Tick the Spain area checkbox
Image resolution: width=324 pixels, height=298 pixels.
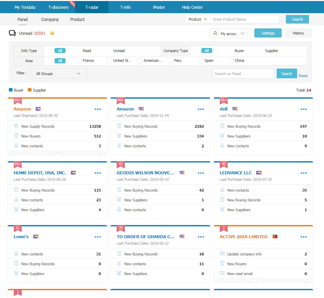(x=201, y=61)
